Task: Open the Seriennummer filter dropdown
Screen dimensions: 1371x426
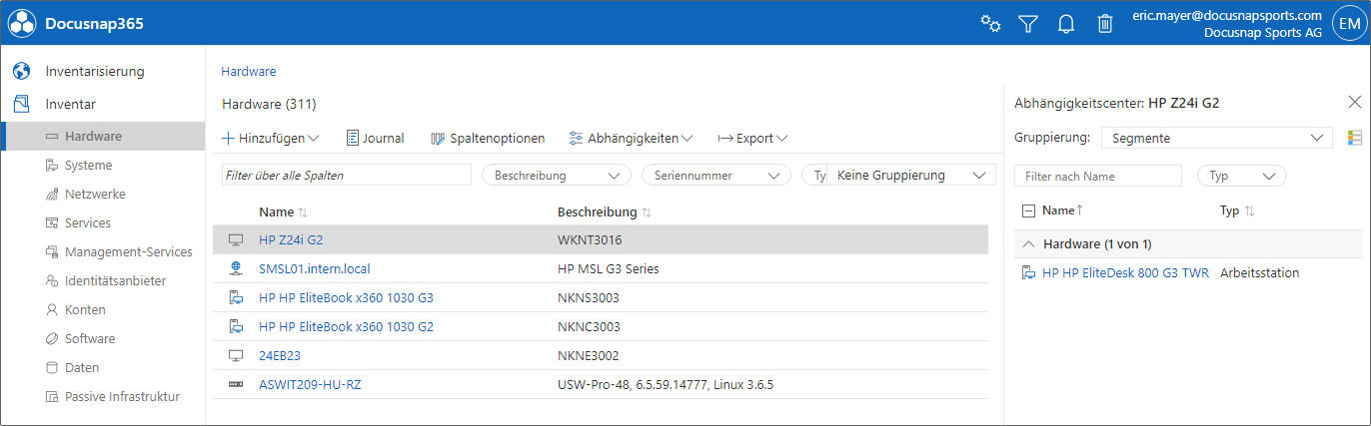Action: click(715, 176)
